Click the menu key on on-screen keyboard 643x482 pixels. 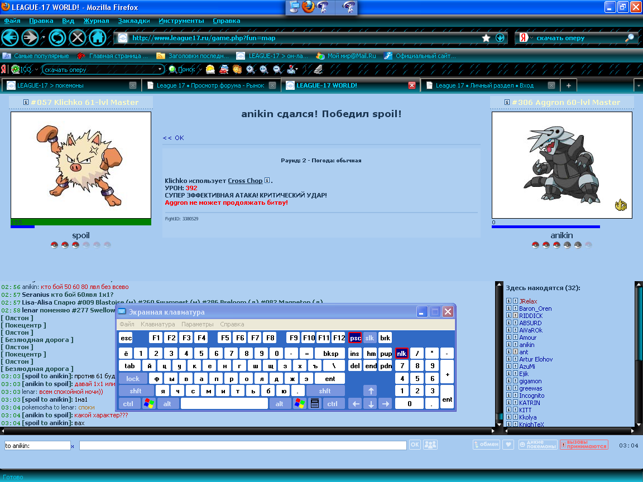coord(315,404)
